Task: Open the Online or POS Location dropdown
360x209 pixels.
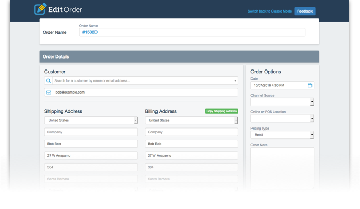Action: click(x=282, y=119)
